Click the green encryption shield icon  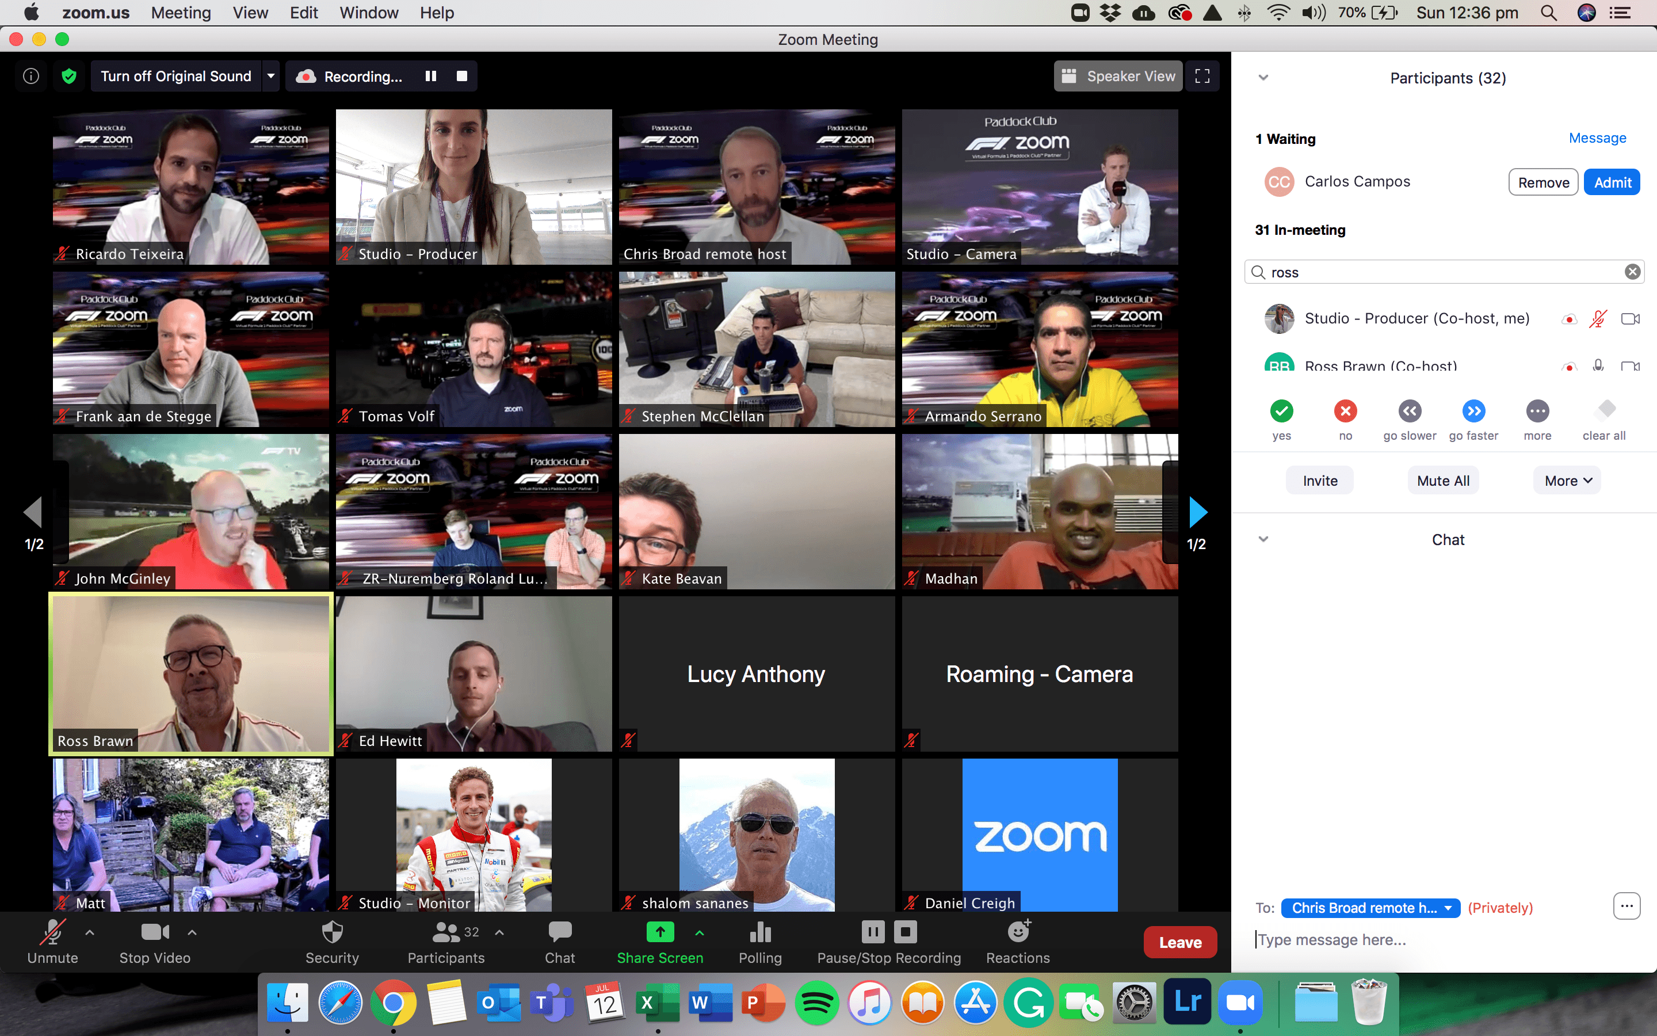(69, 76)
